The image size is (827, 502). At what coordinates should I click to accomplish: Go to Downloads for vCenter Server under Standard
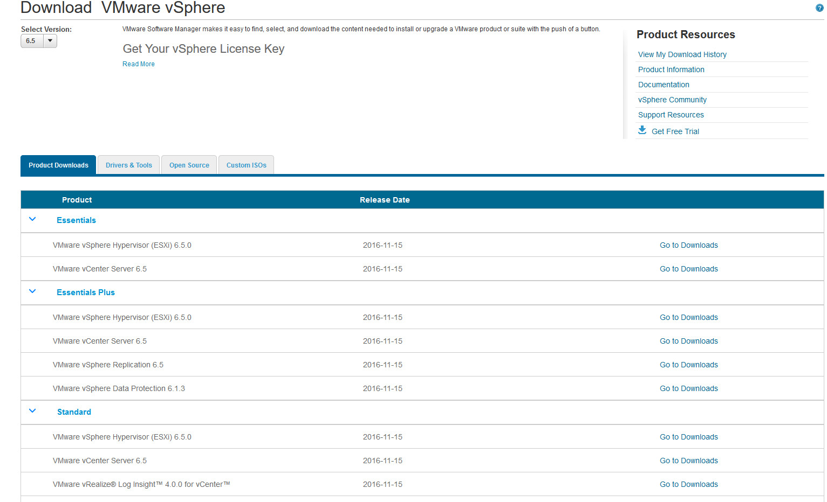689,461
